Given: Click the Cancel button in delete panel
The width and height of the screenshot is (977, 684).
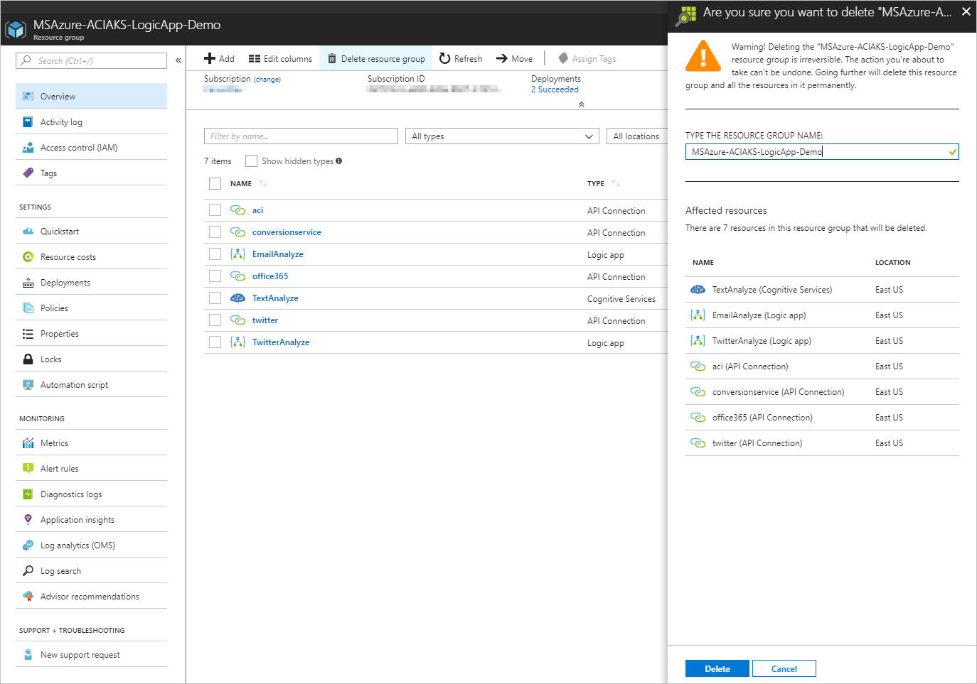Looking at the screenshot, I should (x=784, y=669).
